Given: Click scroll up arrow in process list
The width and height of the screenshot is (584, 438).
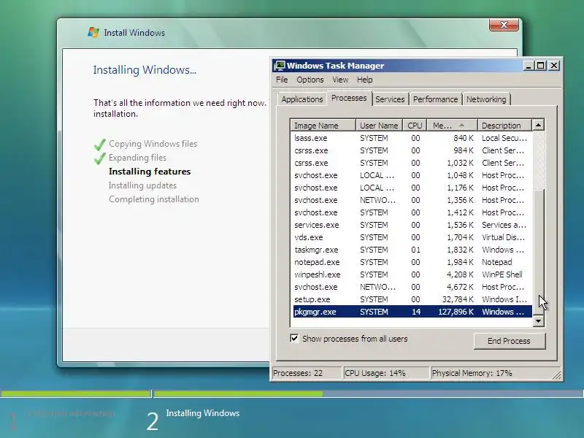Looking at the screenshot, I should point(538,125).
